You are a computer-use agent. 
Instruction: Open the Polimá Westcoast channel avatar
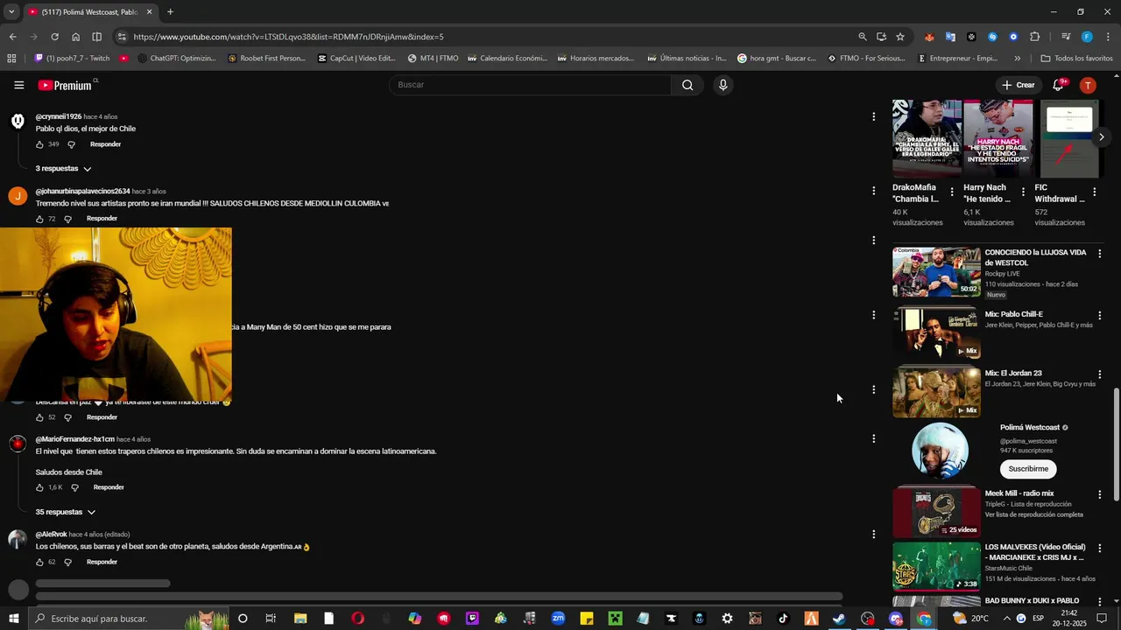coord(940,451)
